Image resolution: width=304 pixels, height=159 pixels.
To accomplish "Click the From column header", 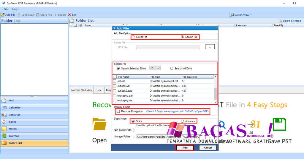I will tap(103, 25).
